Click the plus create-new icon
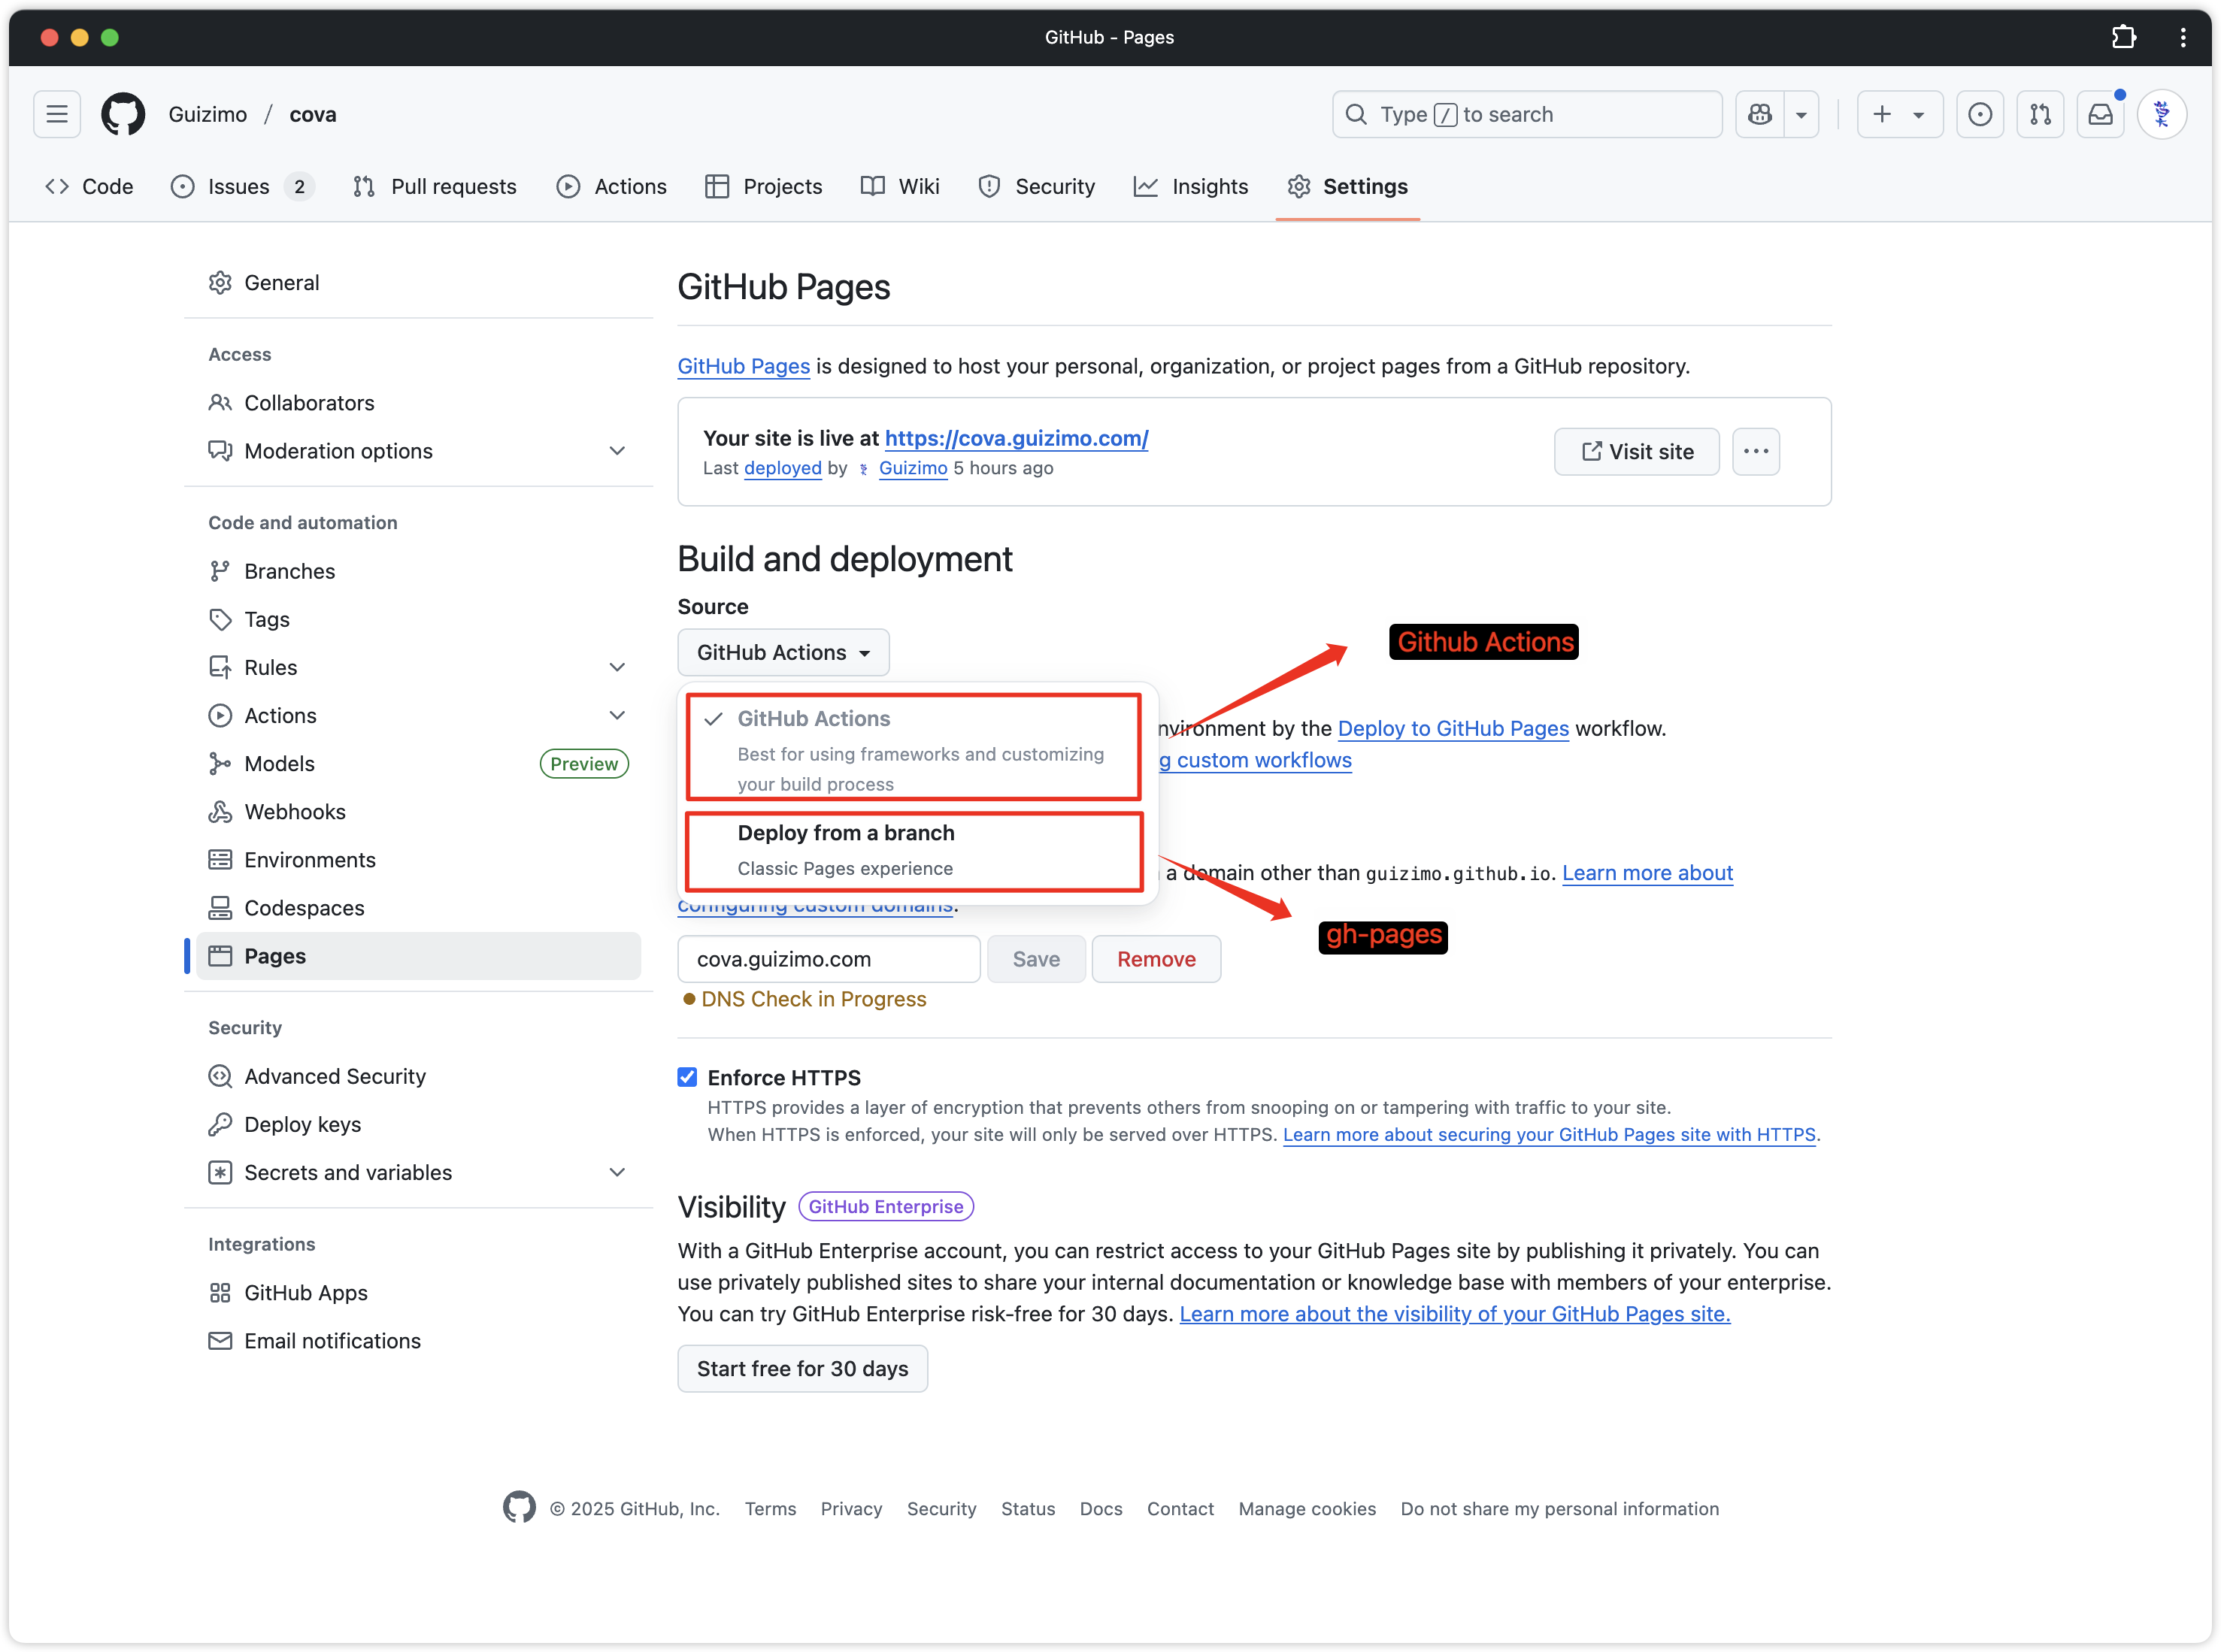Screen dimensions: 2221x1652 (1882, 114)
